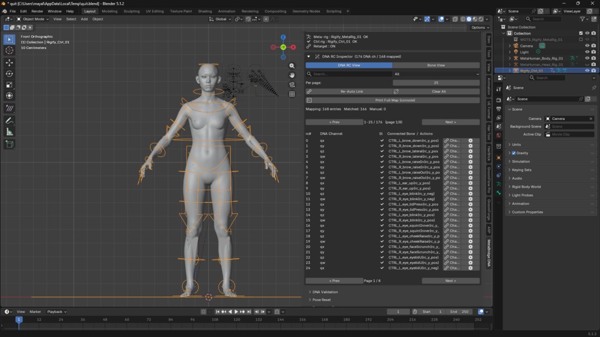
Task: Open the Global transform orientation dropdown
Action: pos(220,19)
